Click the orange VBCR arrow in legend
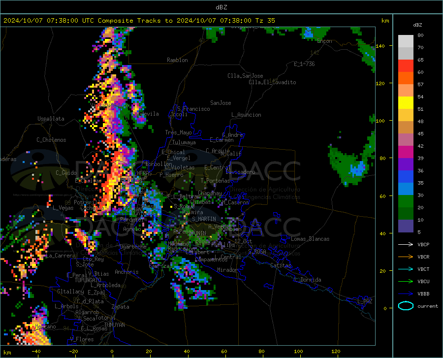The image size is (443, 358). [406, 257]
